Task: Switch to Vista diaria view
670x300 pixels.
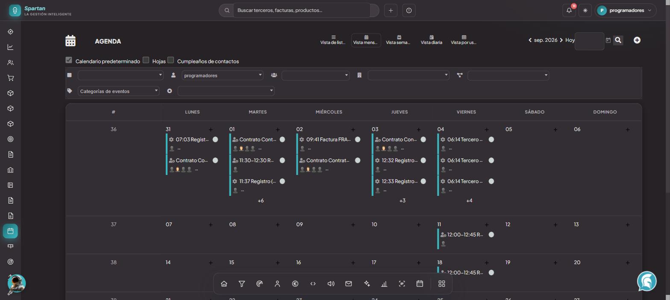Action: [432, 40]
